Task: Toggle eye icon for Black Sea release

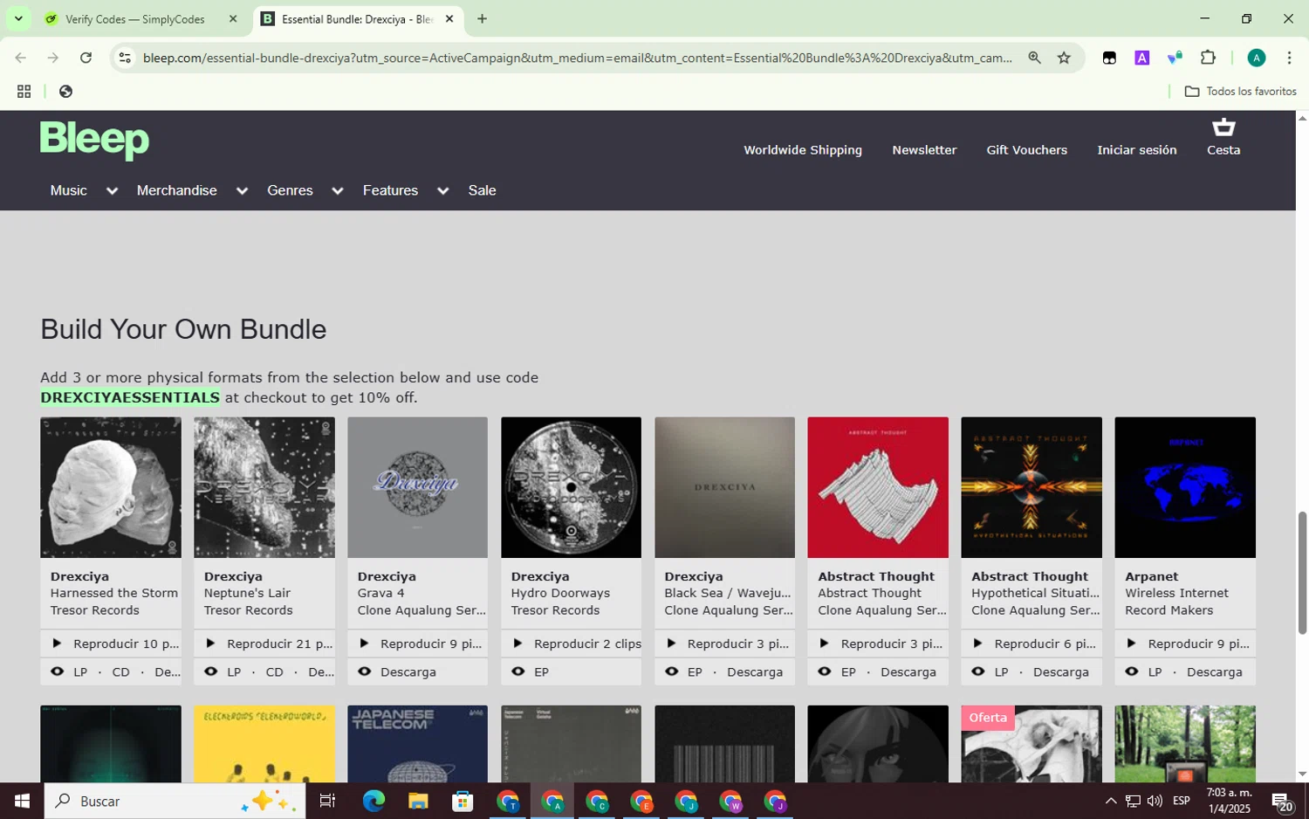Action: [672, 671]
